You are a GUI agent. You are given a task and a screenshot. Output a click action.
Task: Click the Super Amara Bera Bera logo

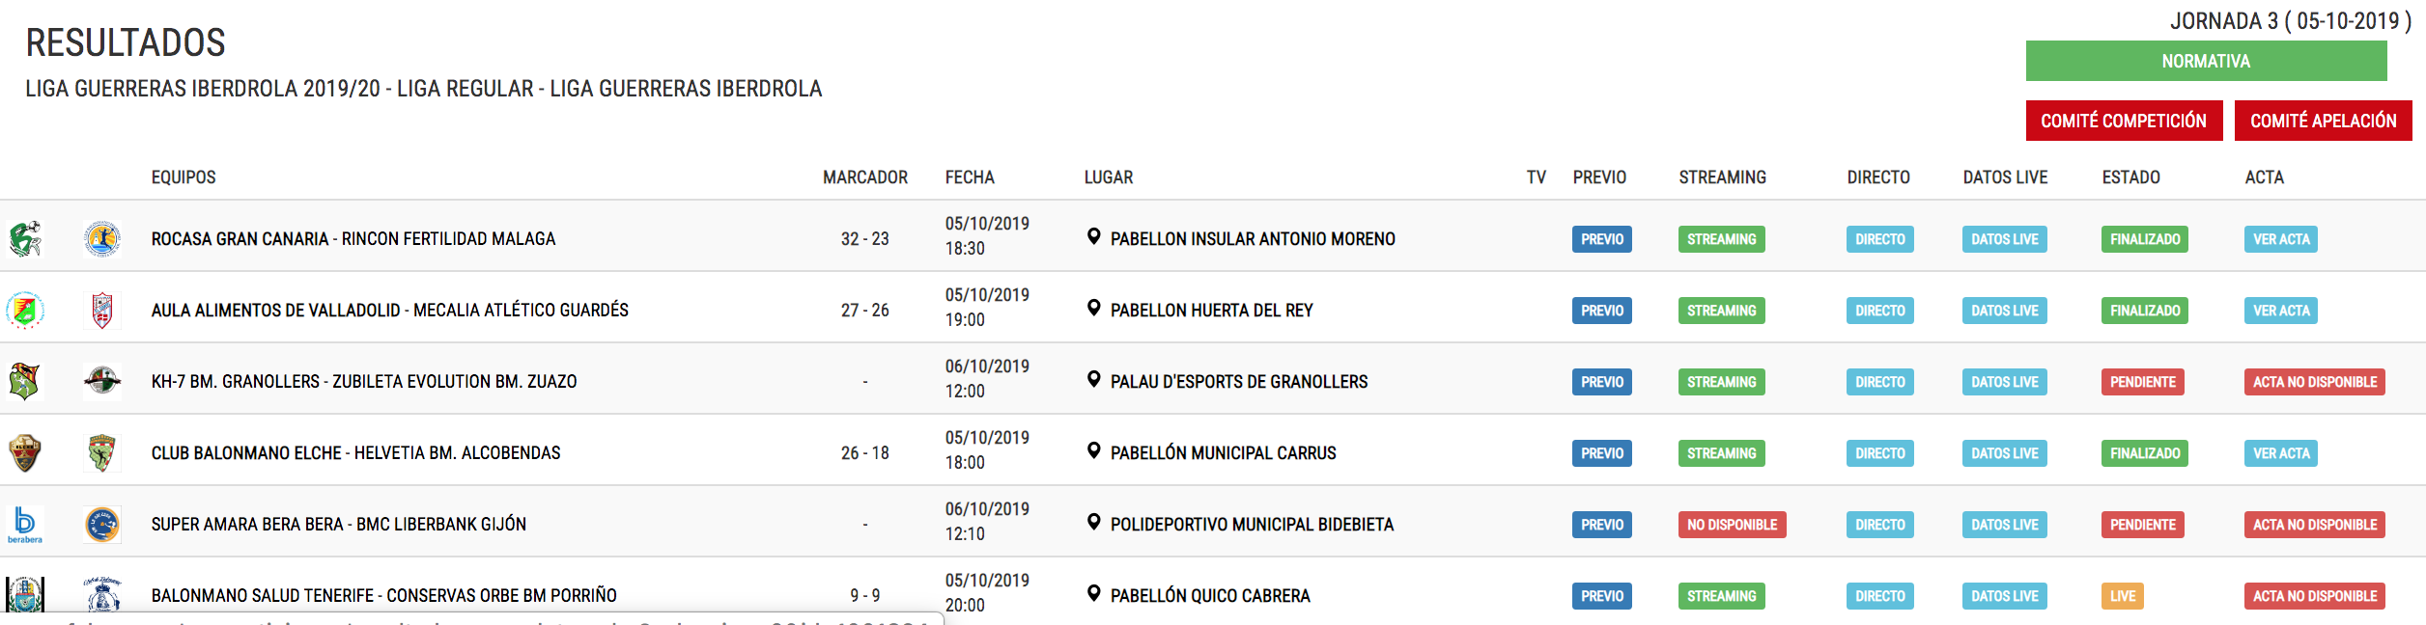pos(25,524)
